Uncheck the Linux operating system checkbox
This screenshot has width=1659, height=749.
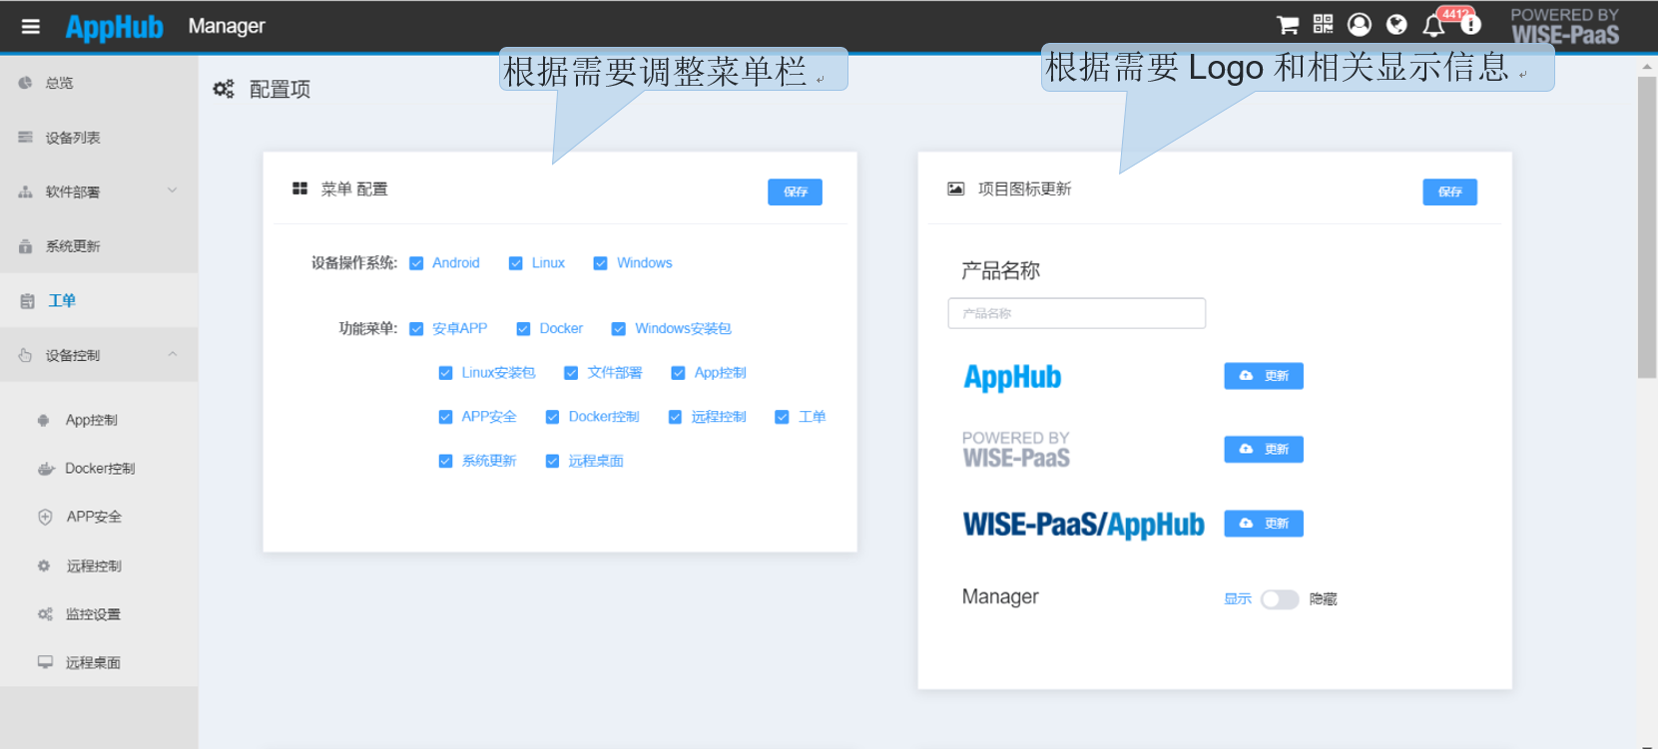516,263
